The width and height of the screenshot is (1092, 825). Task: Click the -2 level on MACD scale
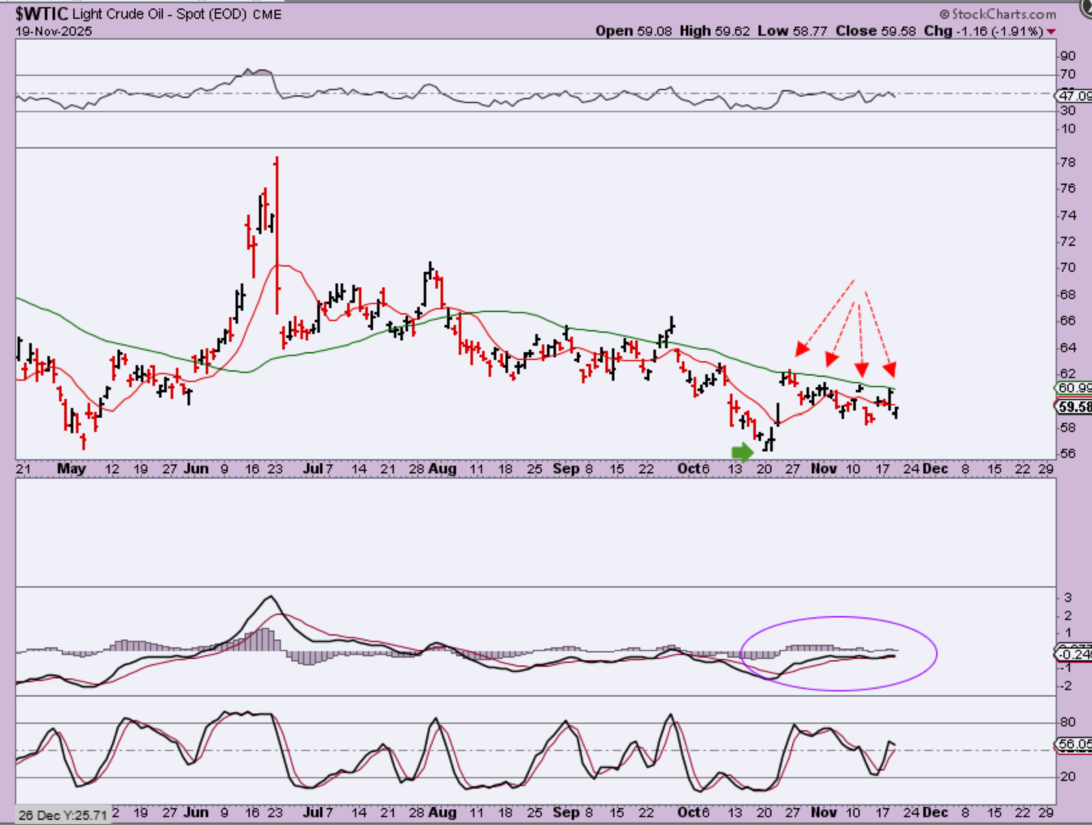[1067, 686]
